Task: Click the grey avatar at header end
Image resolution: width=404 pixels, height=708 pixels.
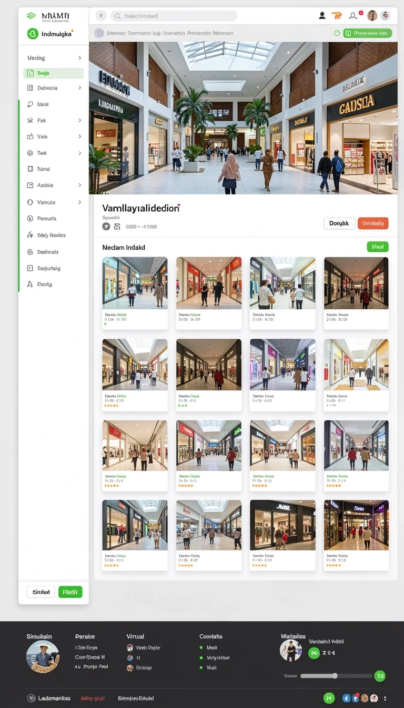Action: [386, 16]
